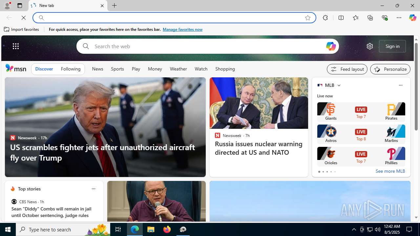Stop loading the page

pos(24,18)
